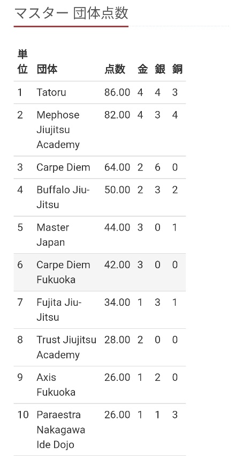Click the 点数 column header
The image size is (250, 456).
pos(115,70)
